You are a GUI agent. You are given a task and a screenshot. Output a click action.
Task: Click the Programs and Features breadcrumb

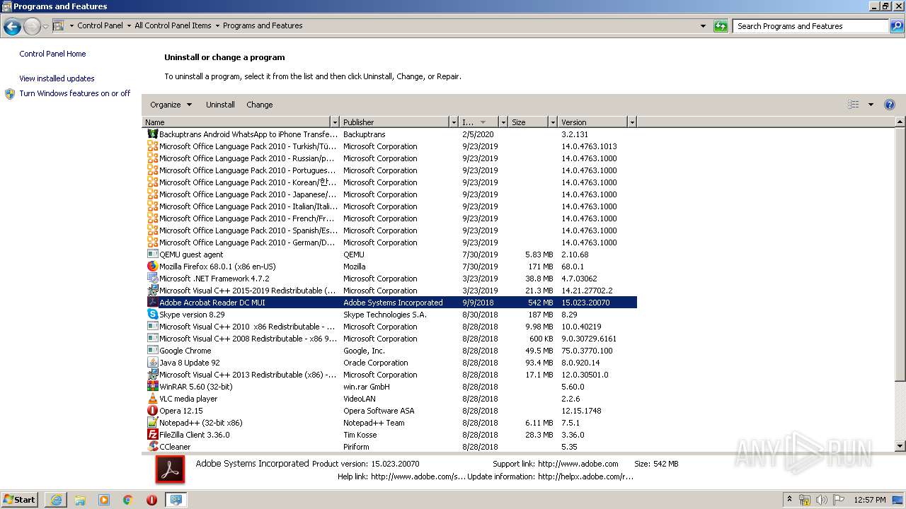click(x=263, y=25)
